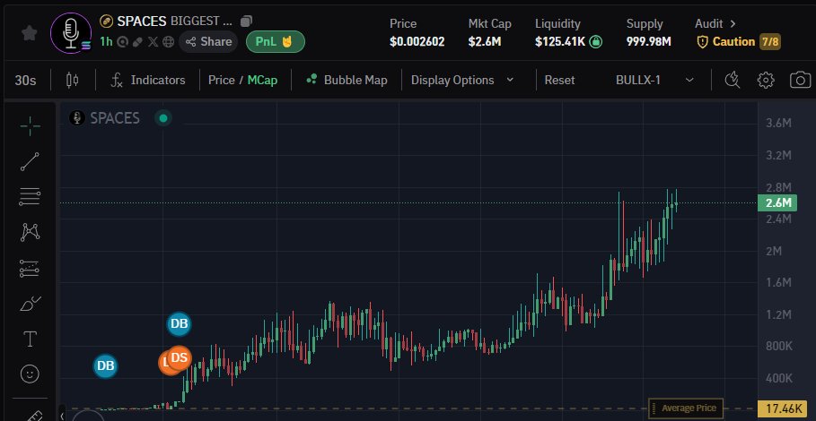Screen dimensions: 816x421
Task: Click the Share button
Action: pyautogui.click(x=208, y=42)
